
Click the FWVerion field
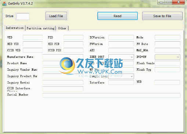(121, 44)
